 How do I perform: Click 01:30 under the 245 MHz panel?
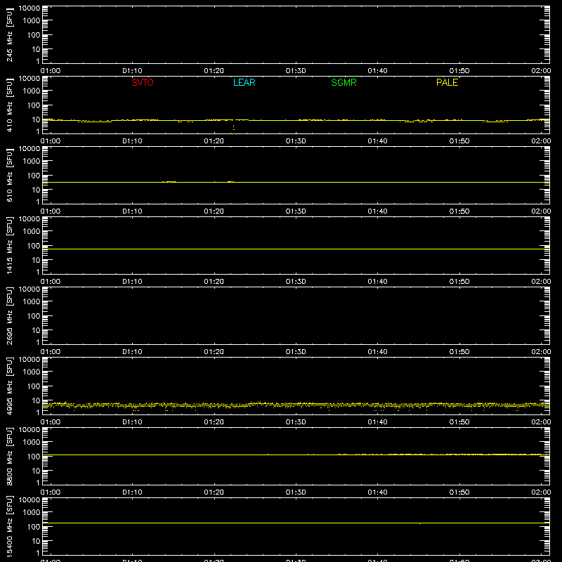296,71
